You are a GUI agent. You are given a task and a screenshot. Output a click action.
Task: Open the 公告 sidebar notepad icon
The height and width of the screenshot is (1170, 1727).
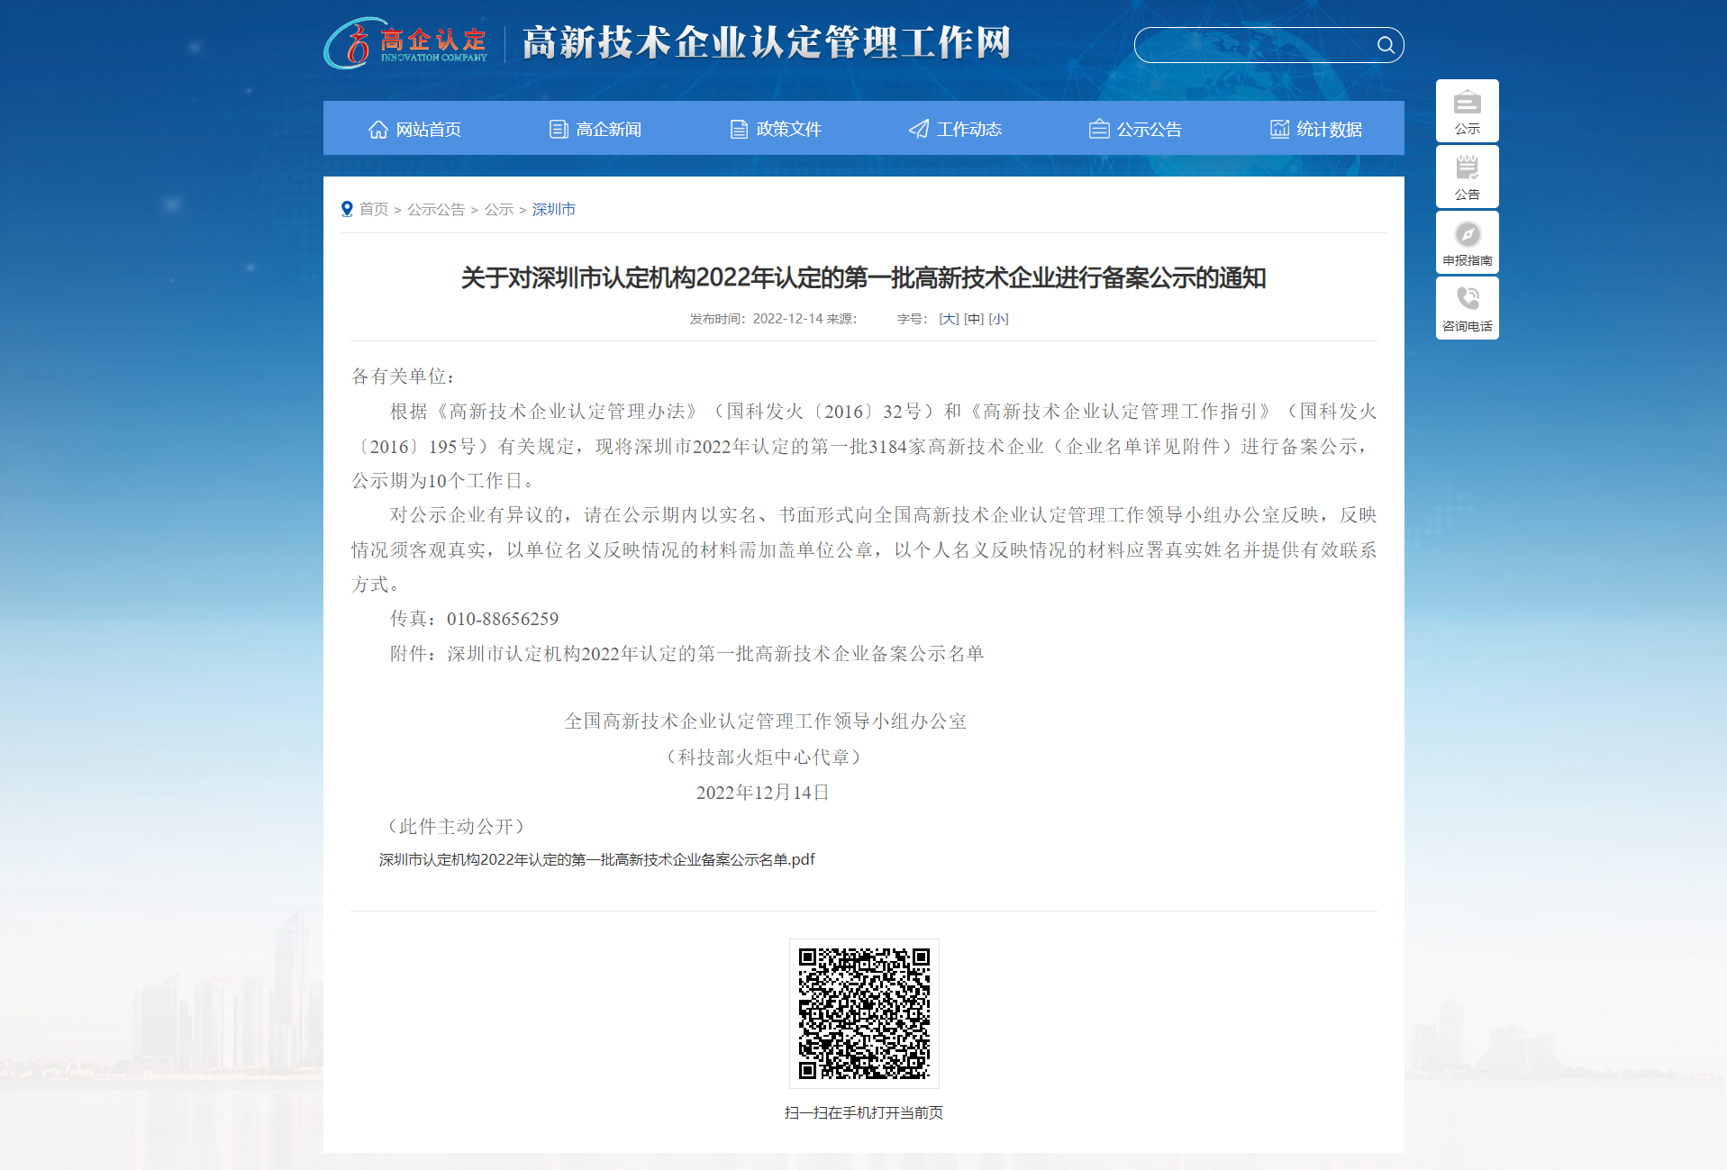(1467, 168)
